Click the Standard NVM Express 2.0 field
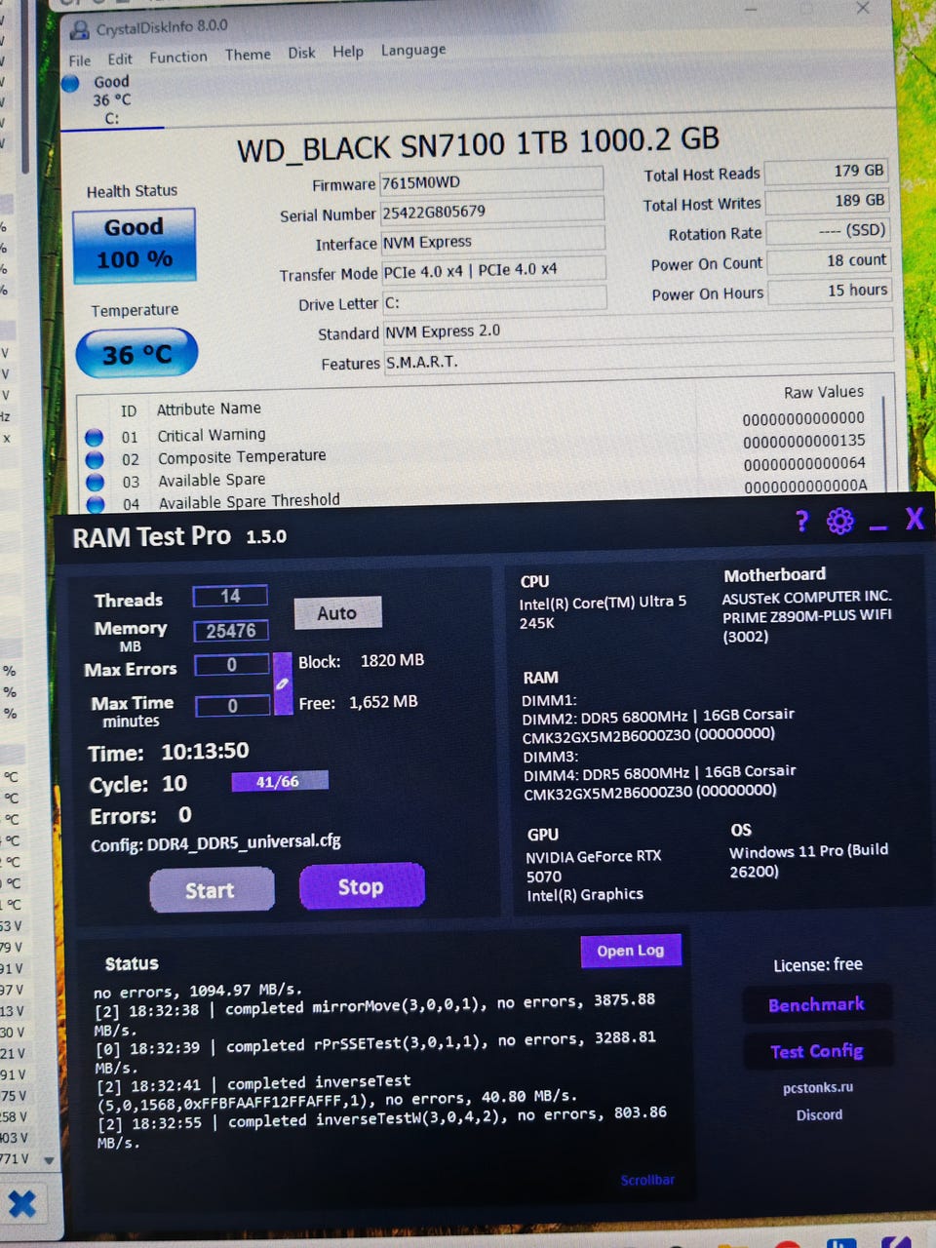Viewport: 936px width, 1248px height. pyautogui.click(x=638, y=327)
